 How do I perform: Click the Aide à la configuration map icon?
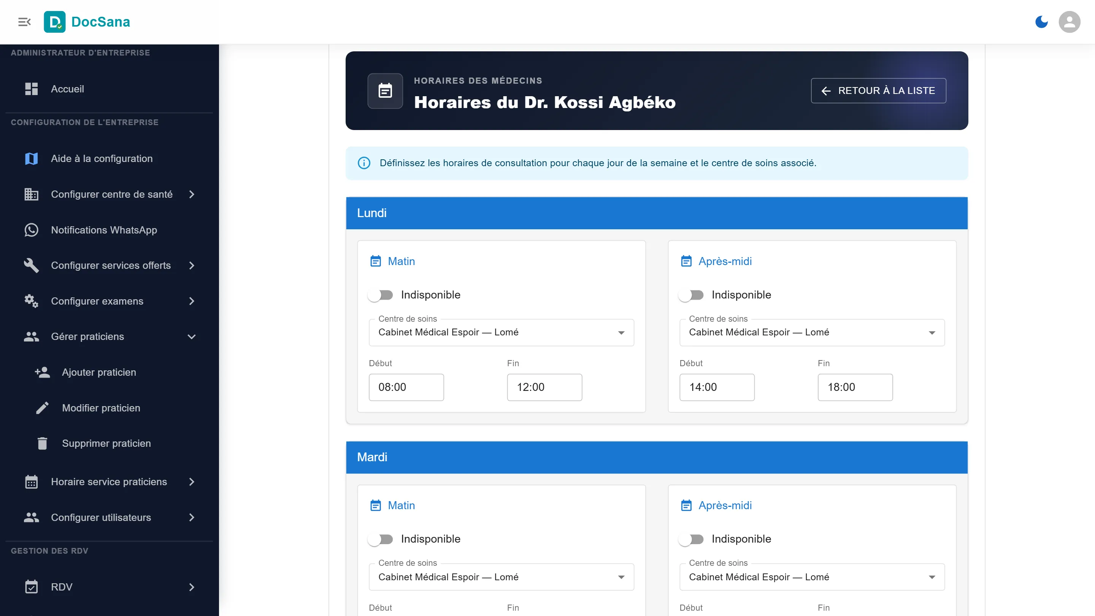point(32,159)
